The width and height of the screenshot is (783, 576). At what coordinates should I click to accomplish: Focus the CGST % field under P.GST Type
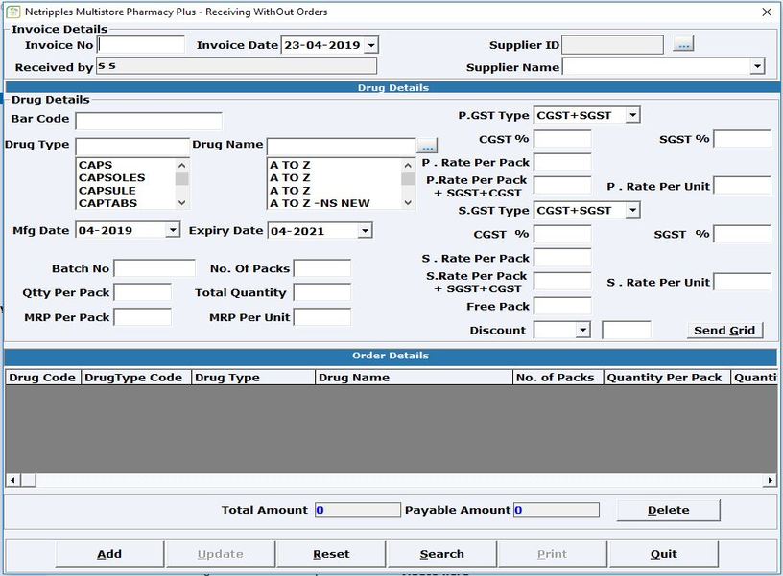click(562, 139)
